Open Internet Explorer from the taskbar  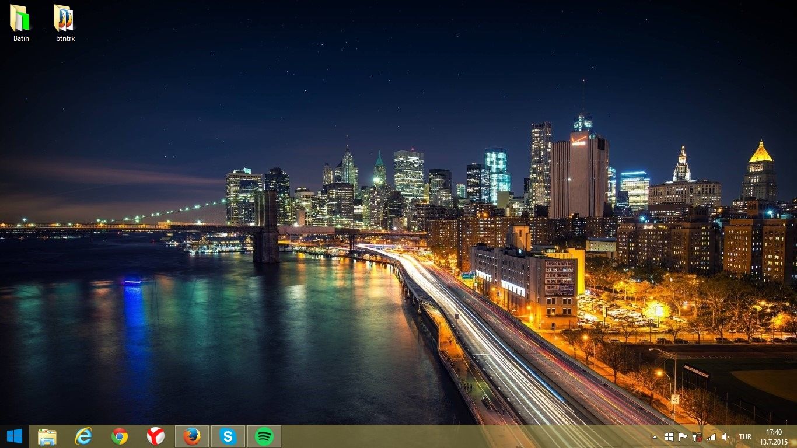point(83,436)
